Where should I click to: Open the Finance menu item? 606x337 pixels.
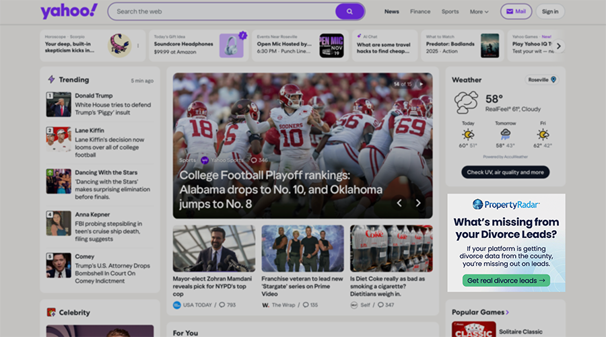pyautogui.click(x=420, y=11)
